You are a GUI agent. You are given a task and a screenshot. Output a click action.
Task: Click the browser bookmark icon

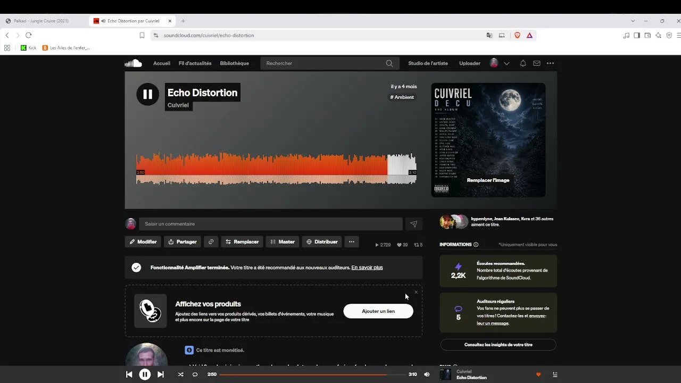tap(142, 36)
